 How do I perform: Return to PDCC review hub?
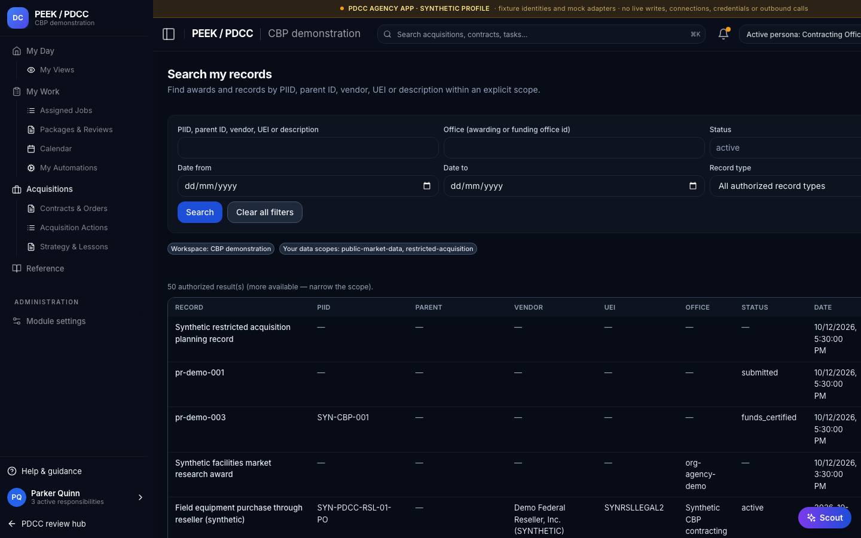(53, 524)
